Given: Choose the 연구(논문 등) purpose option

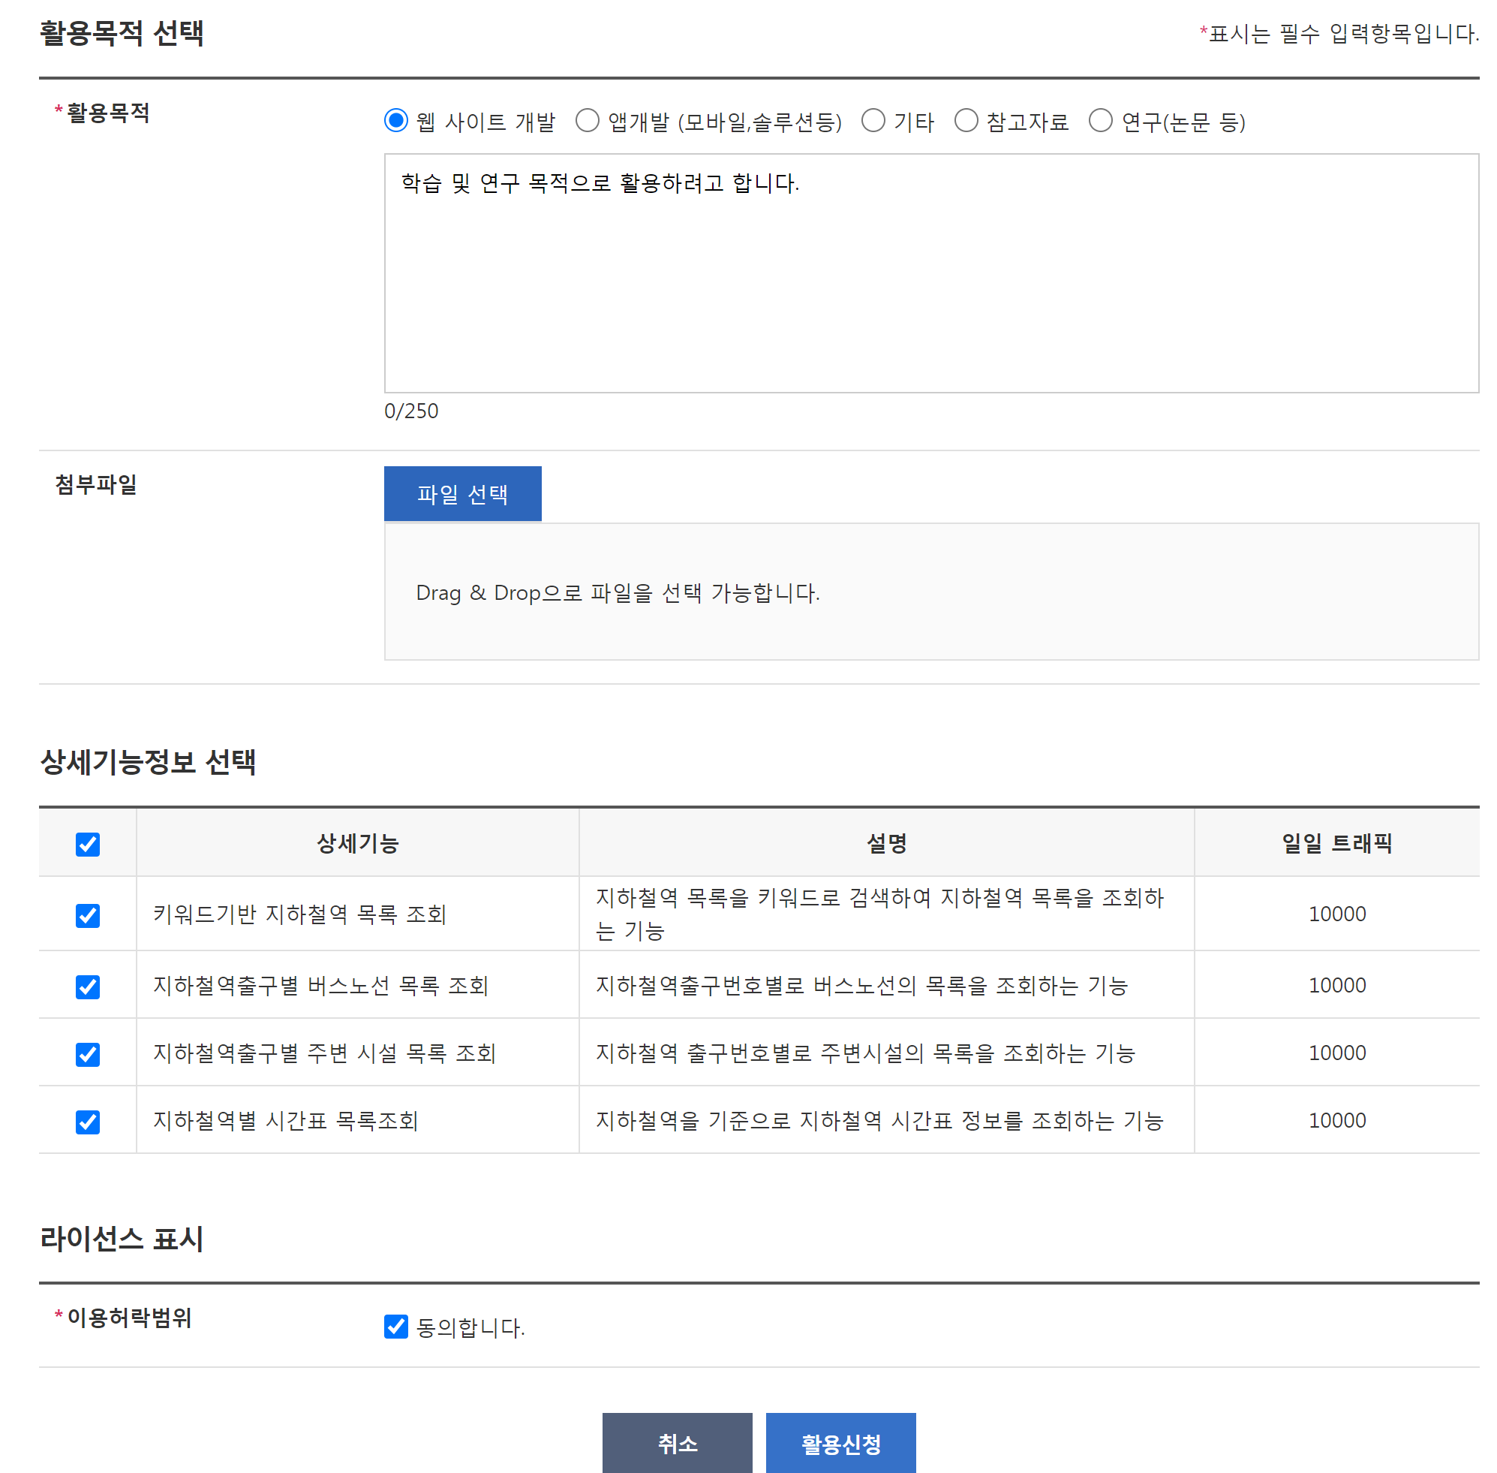Looking at the screenshot, I should [1100, 121].
